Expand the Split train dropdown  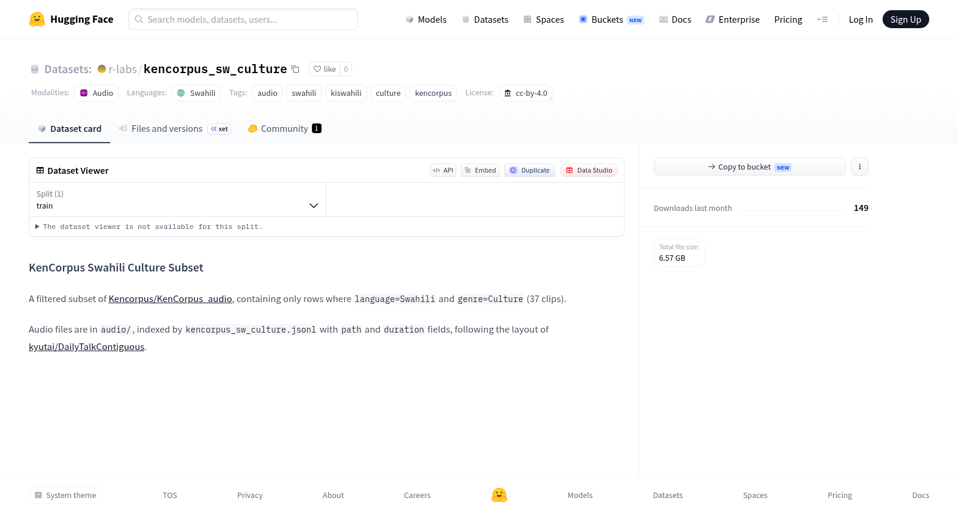pos(177,200)
